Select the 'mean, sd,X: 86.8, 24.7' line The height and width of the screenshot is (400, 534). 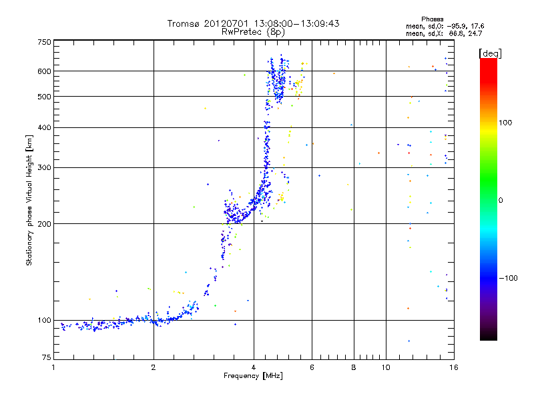point(444,33)
